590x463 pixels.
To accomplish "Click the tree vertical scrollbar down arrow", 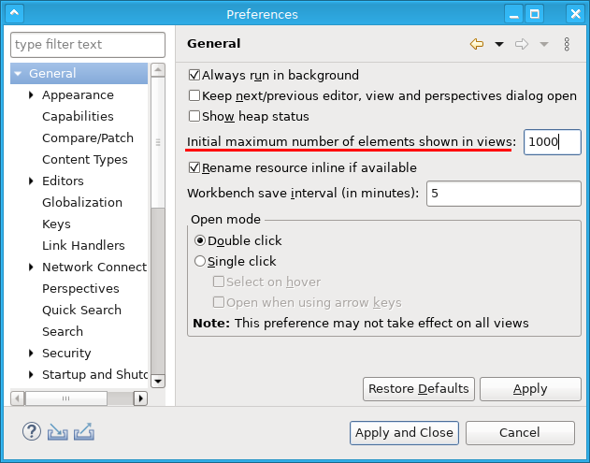I will click(158, 381).
